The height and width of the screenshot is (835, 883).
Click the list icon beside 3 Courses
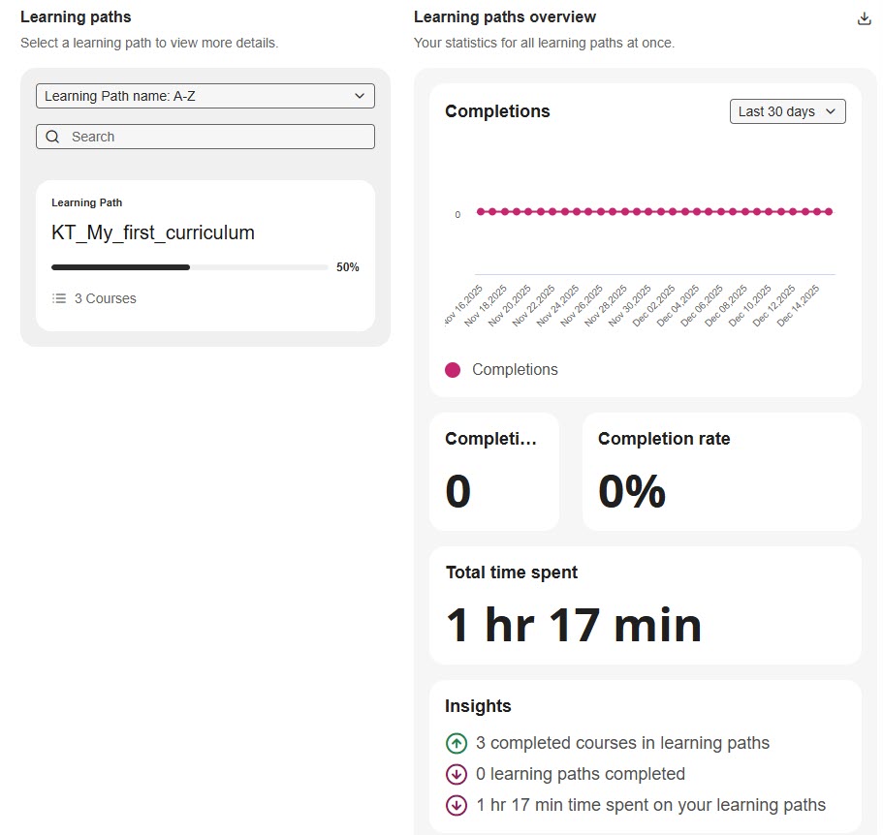coord(59,298)
